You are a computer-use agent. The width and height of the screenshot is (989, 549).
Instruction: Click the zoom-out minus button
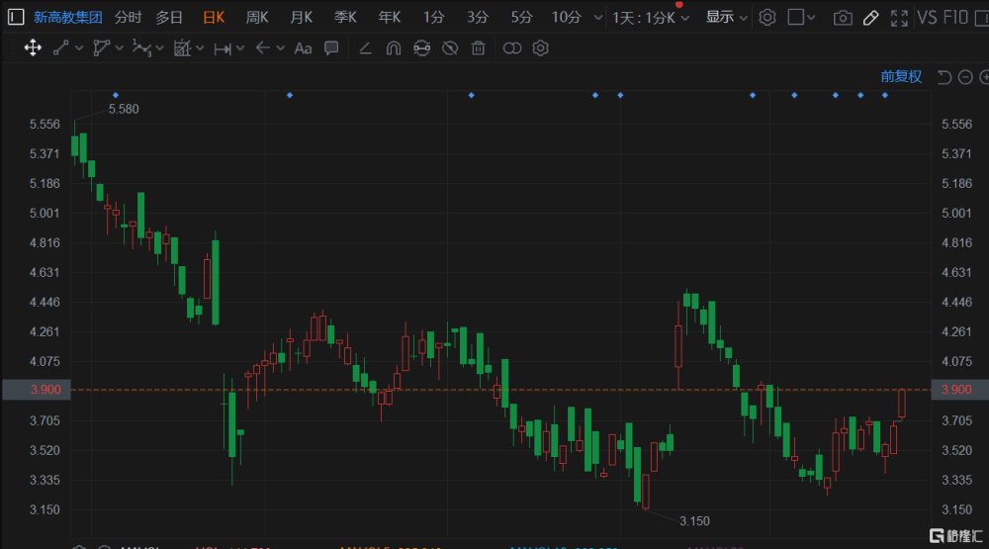point(965,77)
